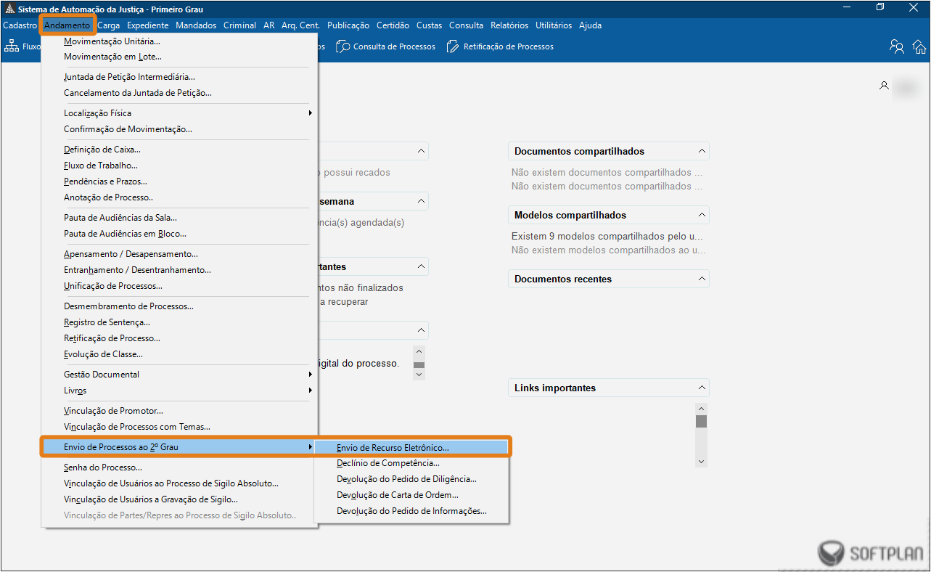This screenshot has width=931, height=572.
Task: Open the Expediente menu
Action: click(147, 25)
